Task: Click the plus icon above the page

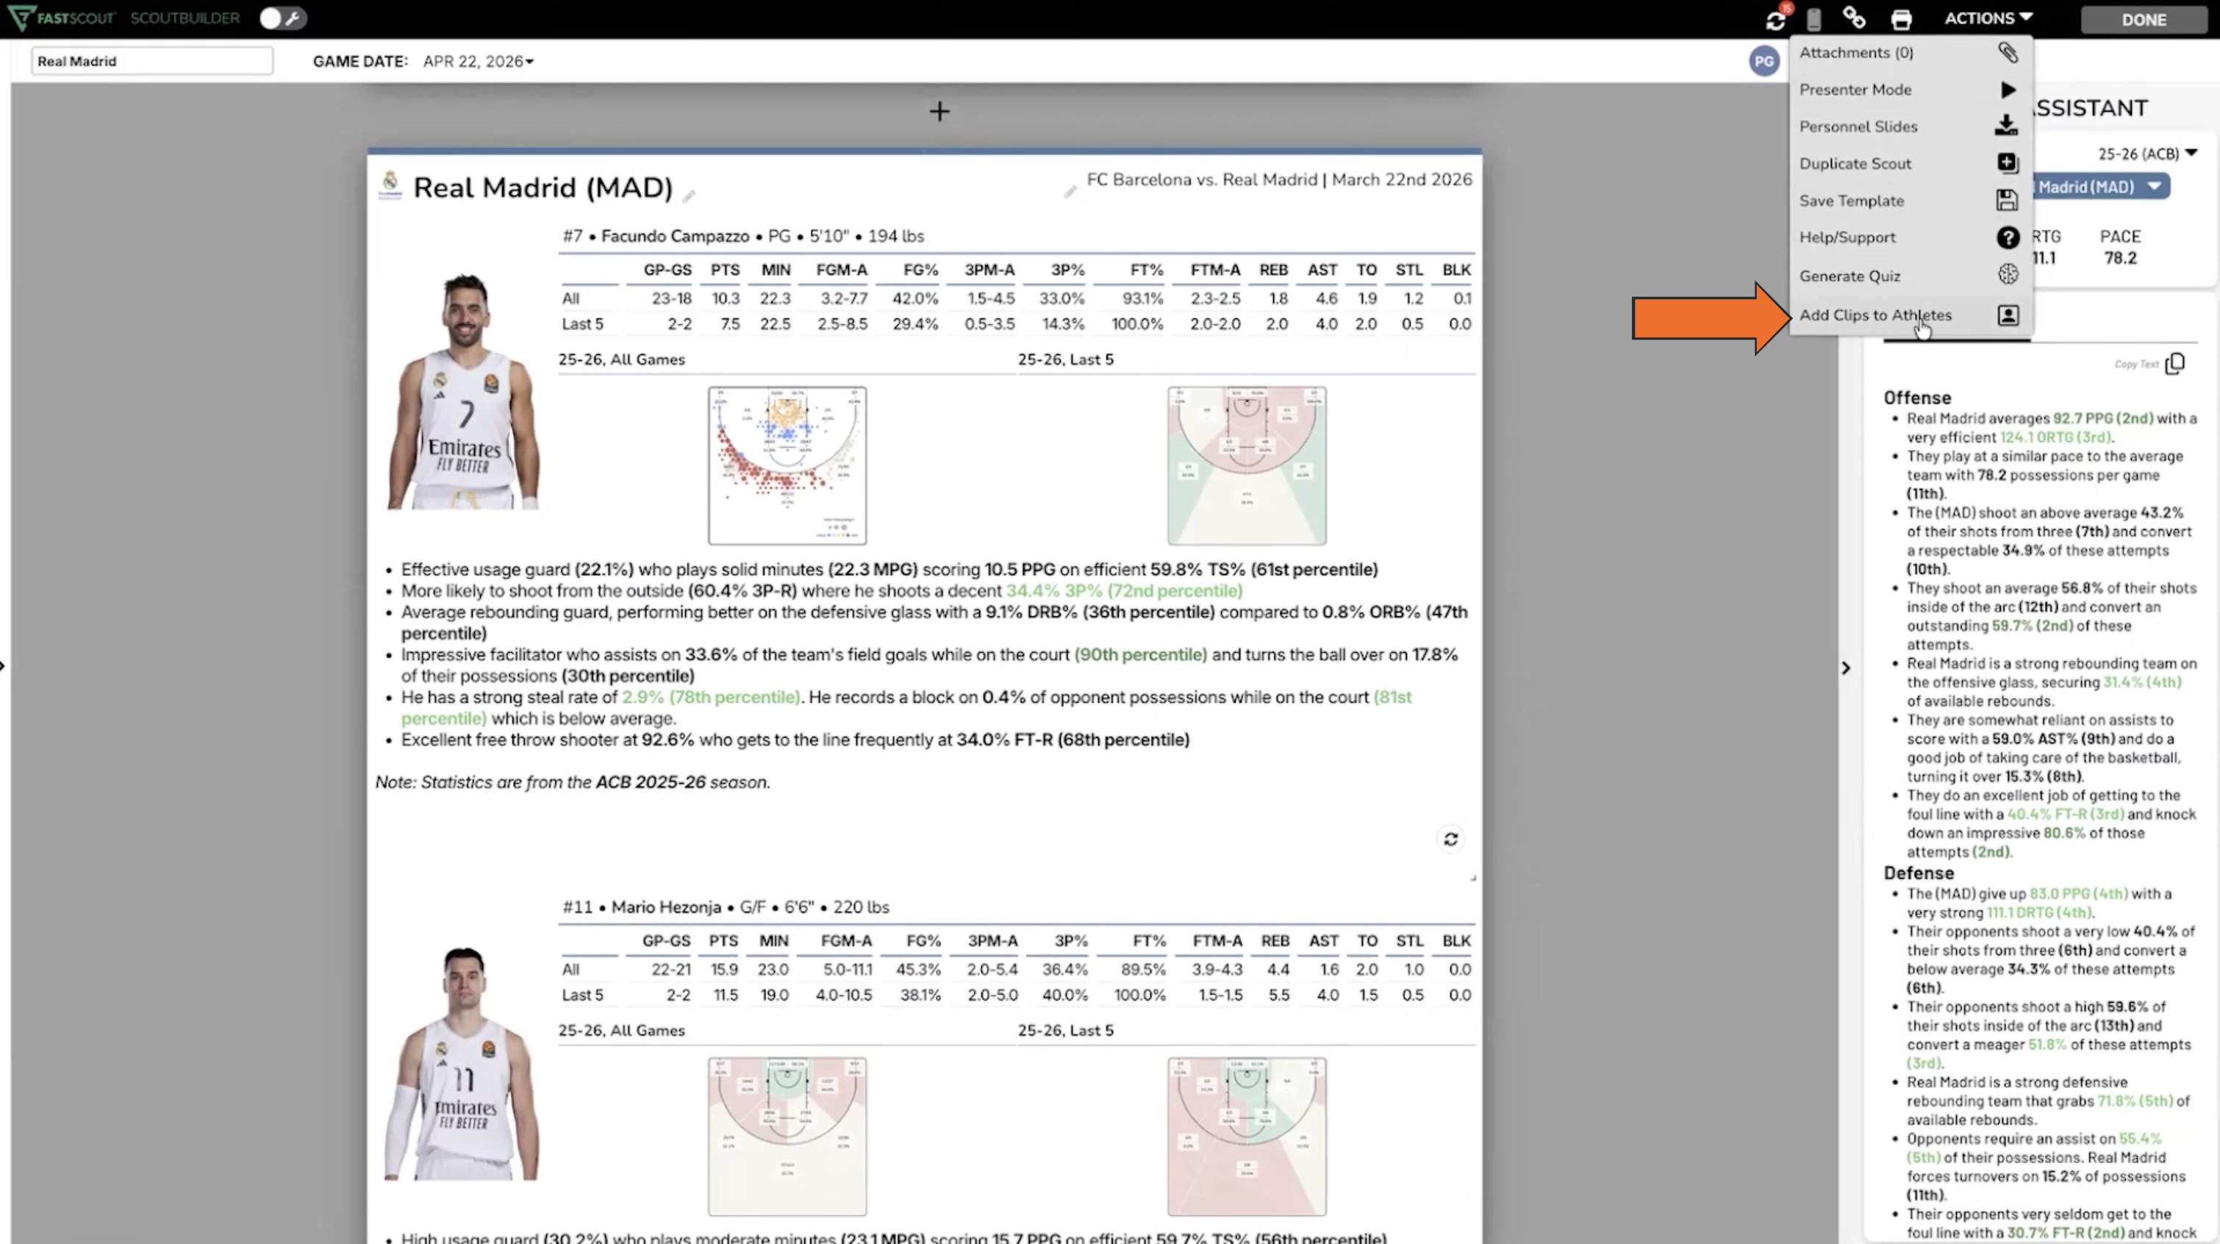Action: 939,111
